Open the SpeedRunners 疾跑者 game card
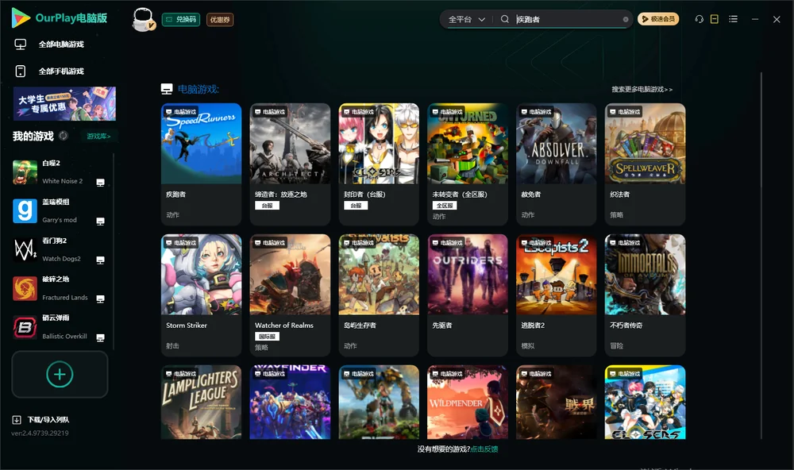The image size is (794, 470). 201,164
